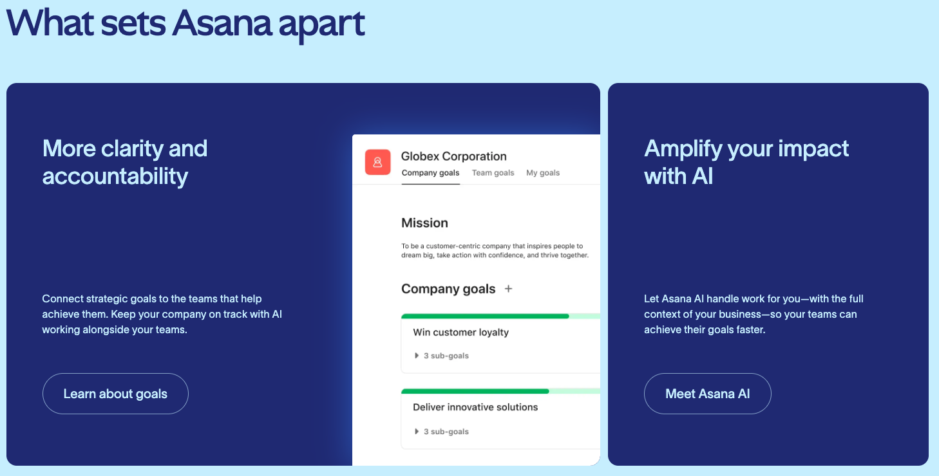Click the Amplify your impact with AI heading
The height and width of the screenshot is (476, 939).
(746, 162)
